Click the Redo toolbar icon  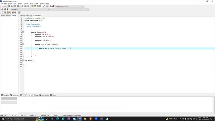pos(5,6)
